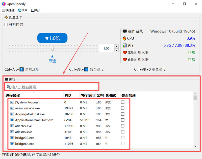Check acceleration box for aesm_service.exe
202x159 pixels.
click(x=123, y=108)
